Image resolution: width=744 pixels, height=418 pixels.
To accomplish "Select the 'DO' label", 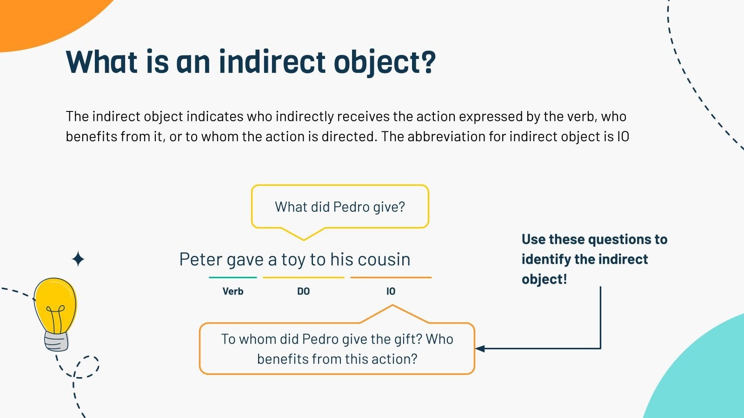I will 303,291.
